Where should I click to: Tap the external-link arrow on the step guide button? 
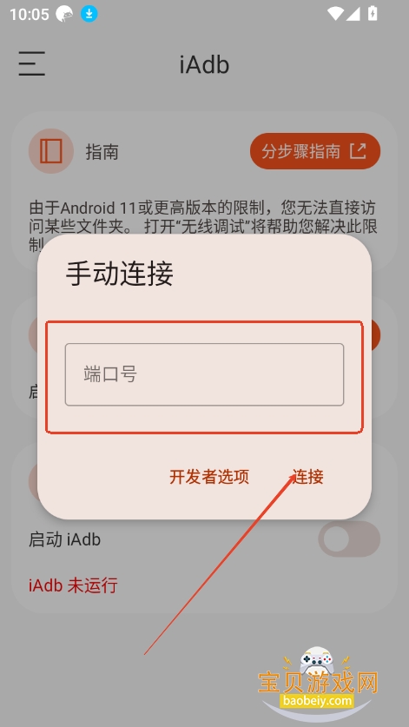(358, 151)
